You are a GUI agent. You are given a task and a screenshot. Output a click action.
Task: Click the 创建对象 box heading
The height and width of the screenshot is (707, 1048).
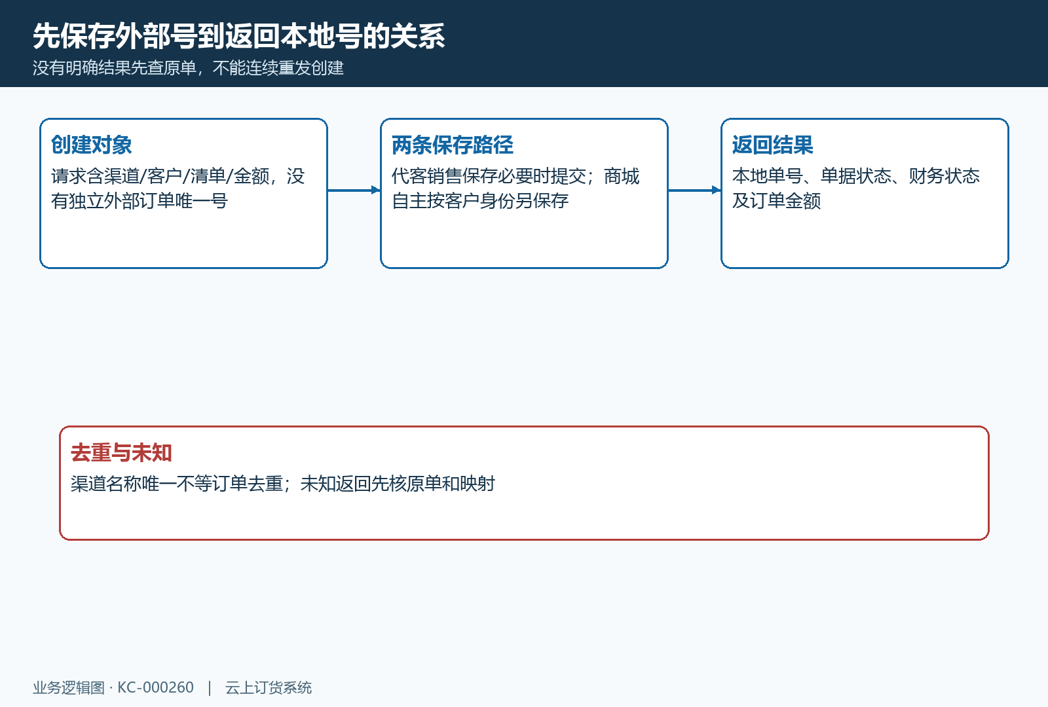point(92,145)
